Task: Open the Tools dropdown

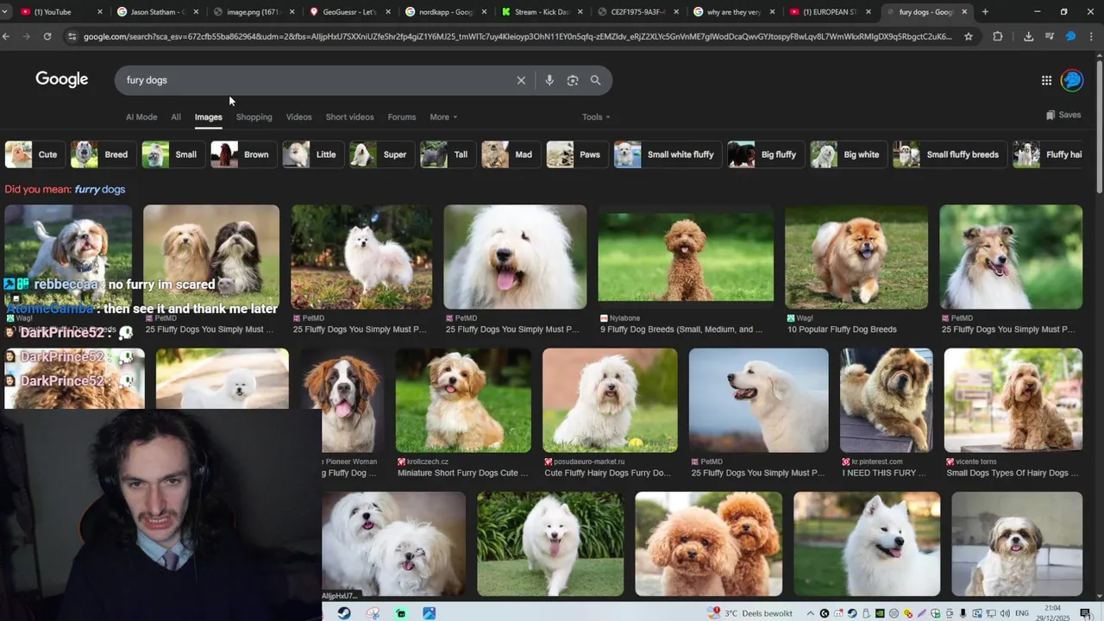Action: click(x=596, y=117)
